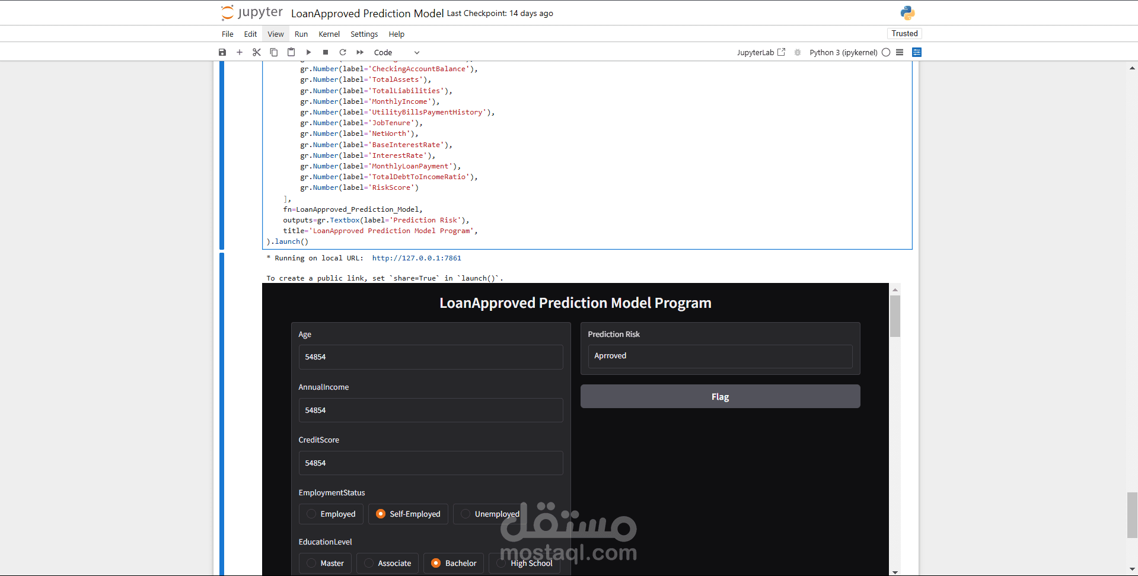
Task: Click the ).launch() code line
Action: point(288,241)
